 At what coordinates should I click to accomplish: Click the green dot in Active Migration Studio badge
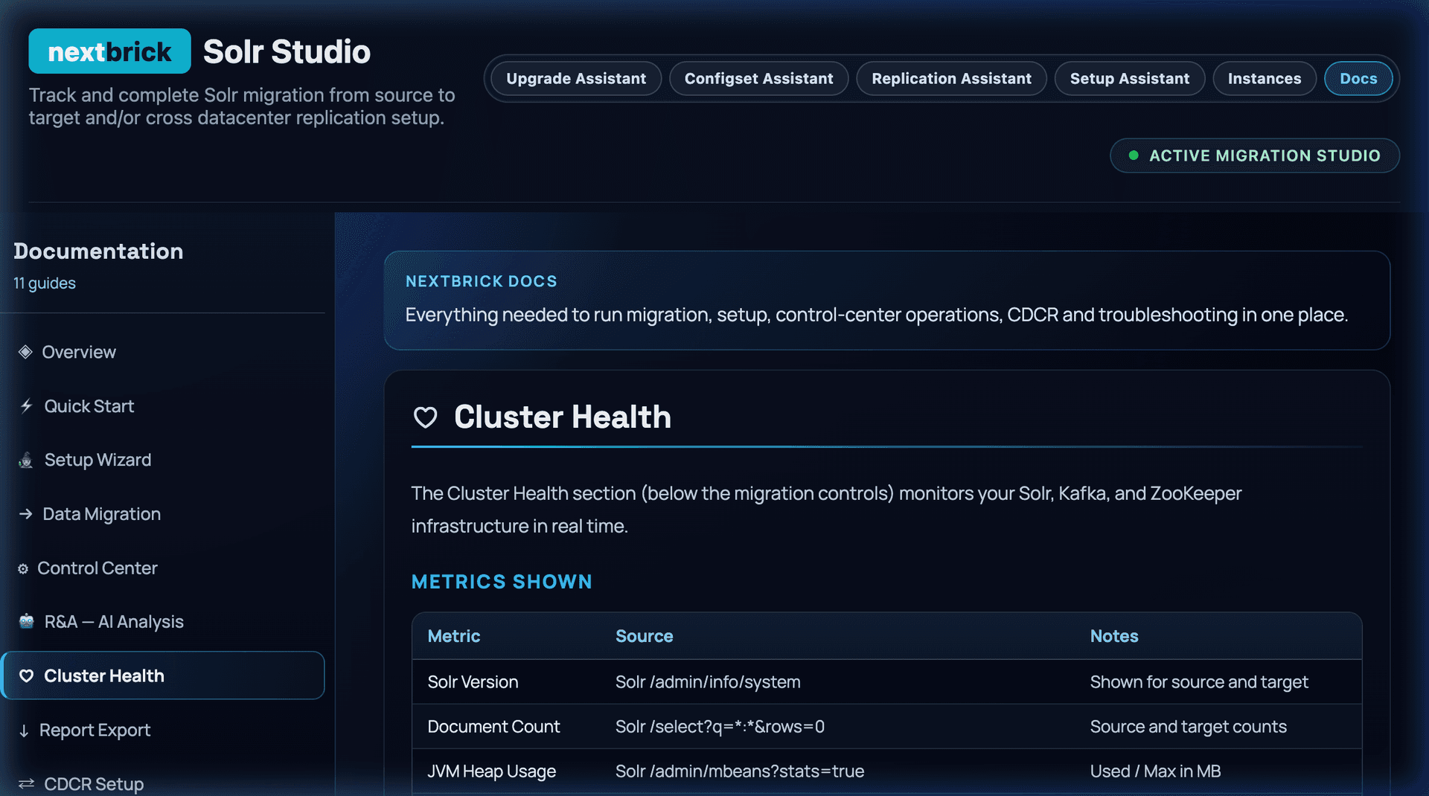(1134, 155)
